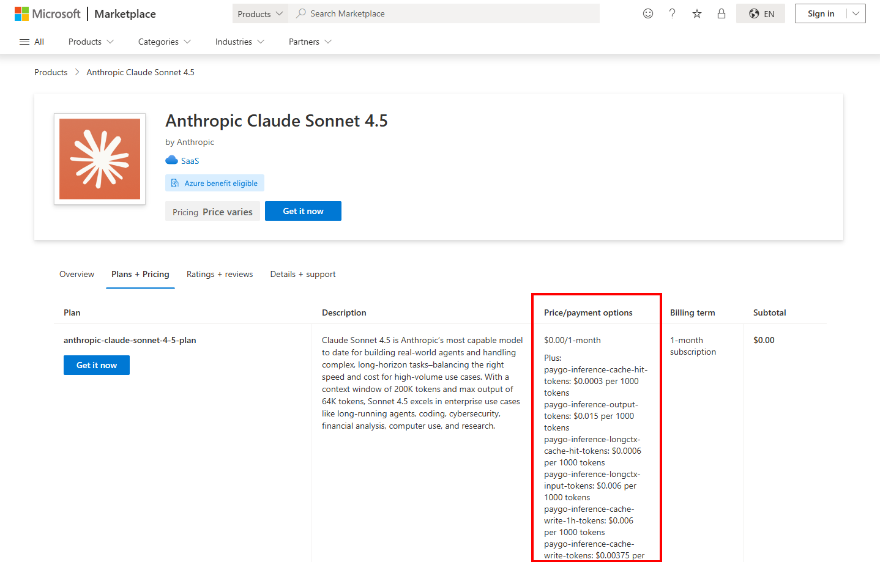Click the Claude product logo thumbnail
The image size is (880, 562).
(100, 159)
